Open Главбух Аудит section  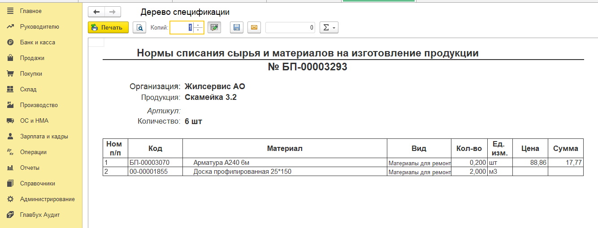[41, 215]
